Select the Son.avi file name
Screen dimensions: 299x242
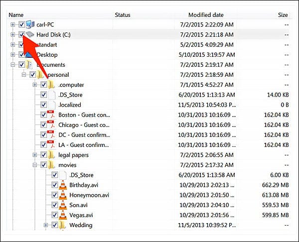click(x=78, y=205)
